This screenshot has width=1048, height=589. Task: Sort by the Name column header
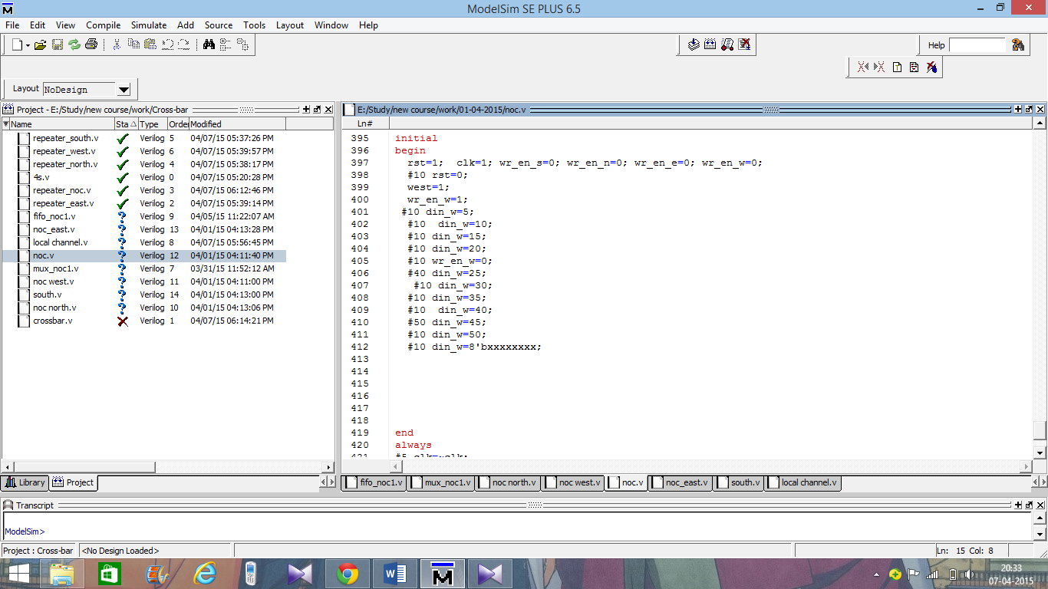click(62, 123)
